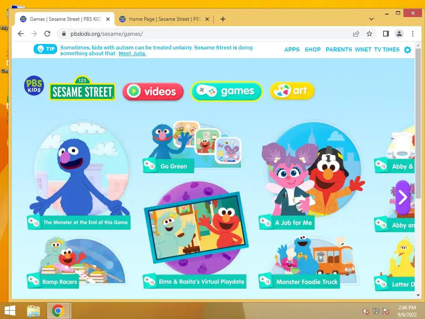Follow the Meet Julia link
This screenshot has width=425, height=319.
tap(132, 54)
